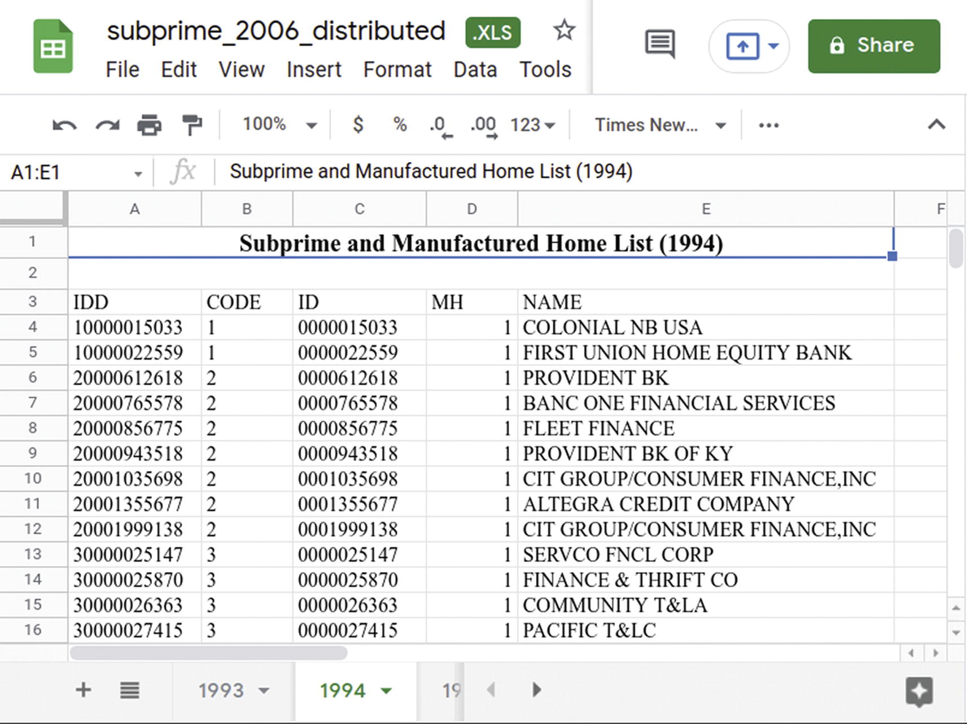967x724 pixels.
Task: Select the CODE header cell
Action: (247, 302)
